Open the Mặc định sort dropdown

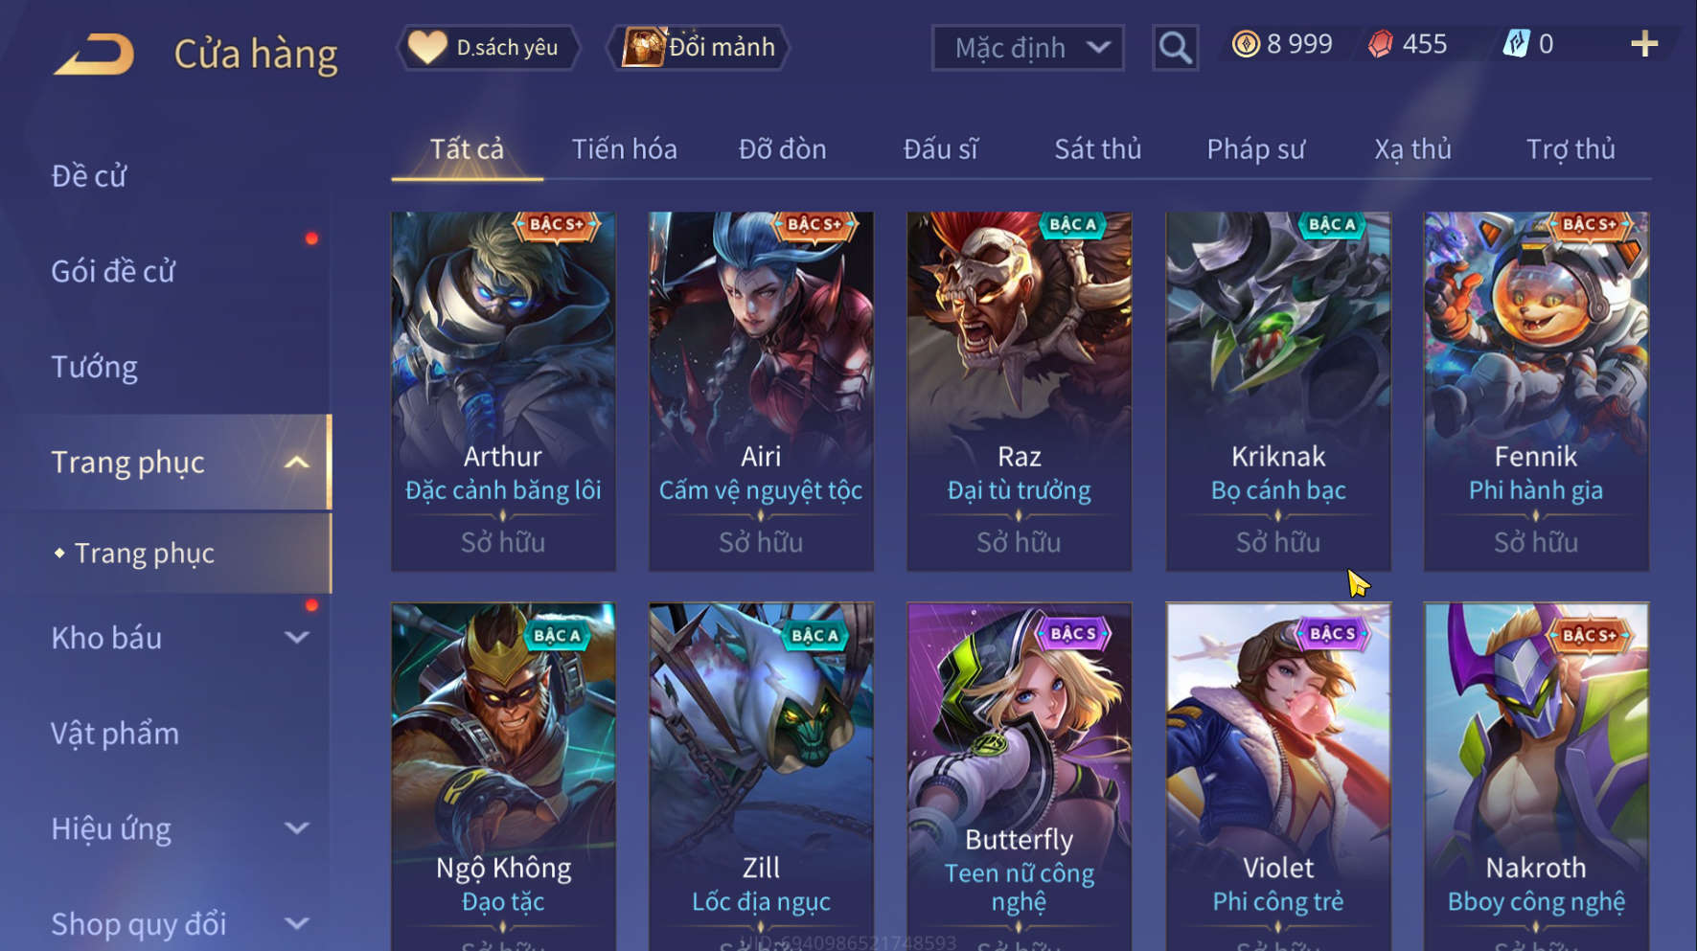click(1027, 47)
